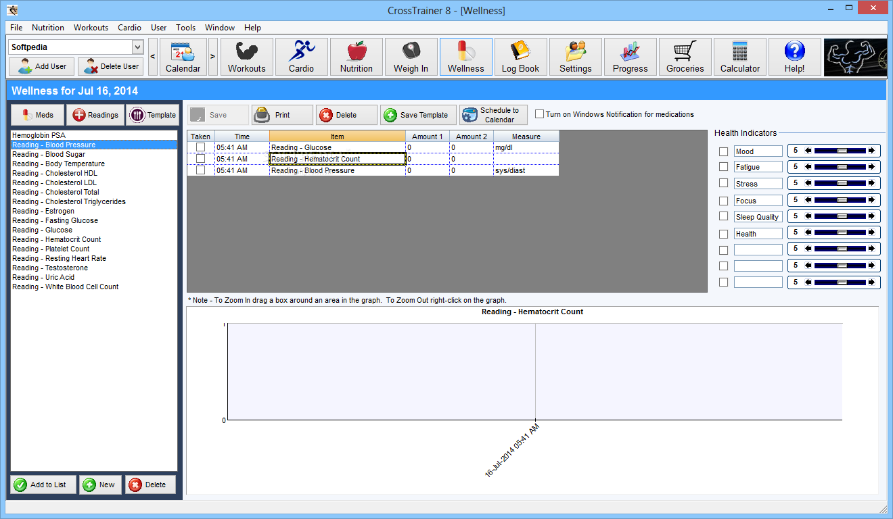Enable Windows Notification for medications checkbox
The image size is (893, 519).
(540, 114)
